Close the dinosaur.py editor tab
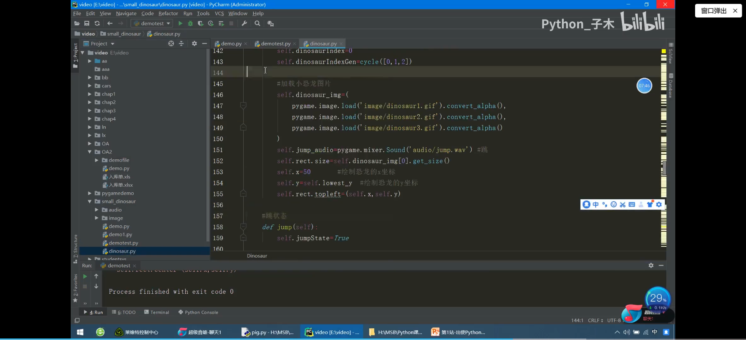 click(x=341, y=44)
